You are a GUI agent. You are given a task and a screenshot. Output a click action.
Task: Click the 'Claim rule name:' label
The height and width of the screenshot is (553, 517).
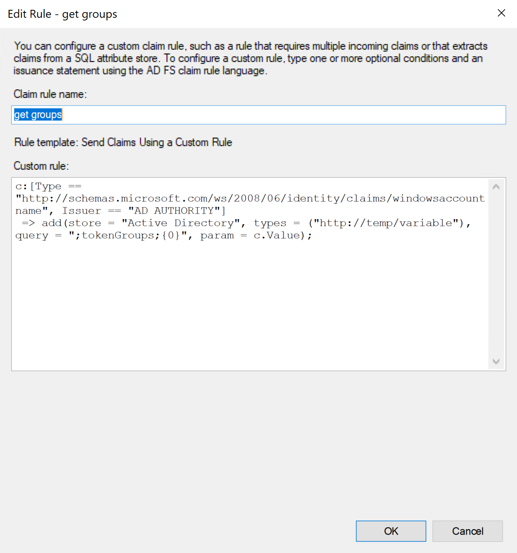point(50,94)
